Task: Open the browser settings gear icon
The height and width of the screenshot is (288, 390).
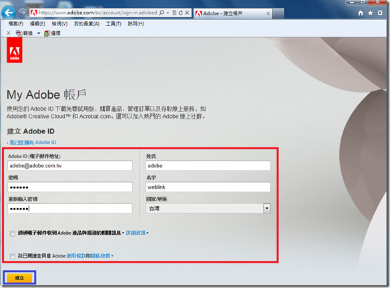Action: (x=380, y=13)
